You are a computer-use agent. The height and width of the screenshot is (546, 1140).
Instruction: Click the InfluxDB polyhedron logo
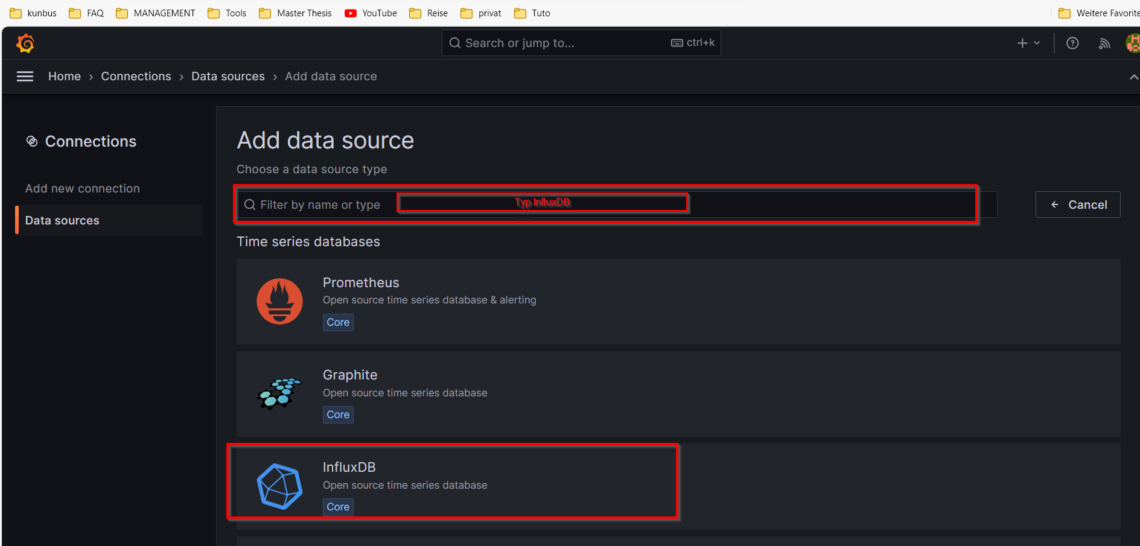(x=279, y=486)
